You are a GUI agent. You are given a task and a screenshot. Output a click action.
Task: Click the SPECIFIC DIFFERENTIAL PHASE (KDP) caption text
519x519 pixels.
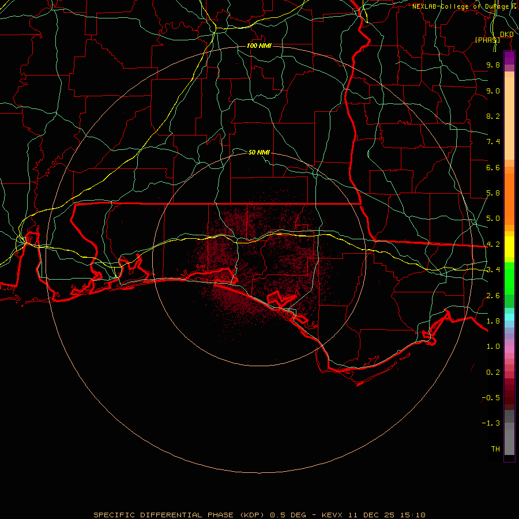click(x=178, y=515)
